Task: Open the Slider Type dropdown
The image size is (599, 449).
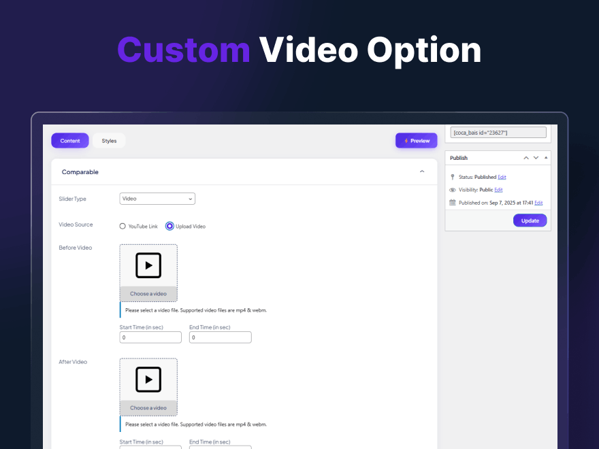Action: click(x=157, y=199)
